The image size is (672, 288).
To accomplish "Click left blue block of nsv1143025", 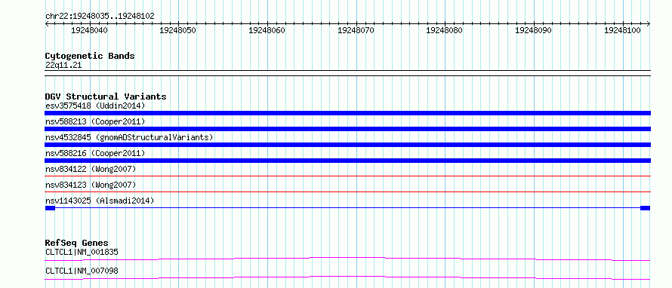I will 50,208.
